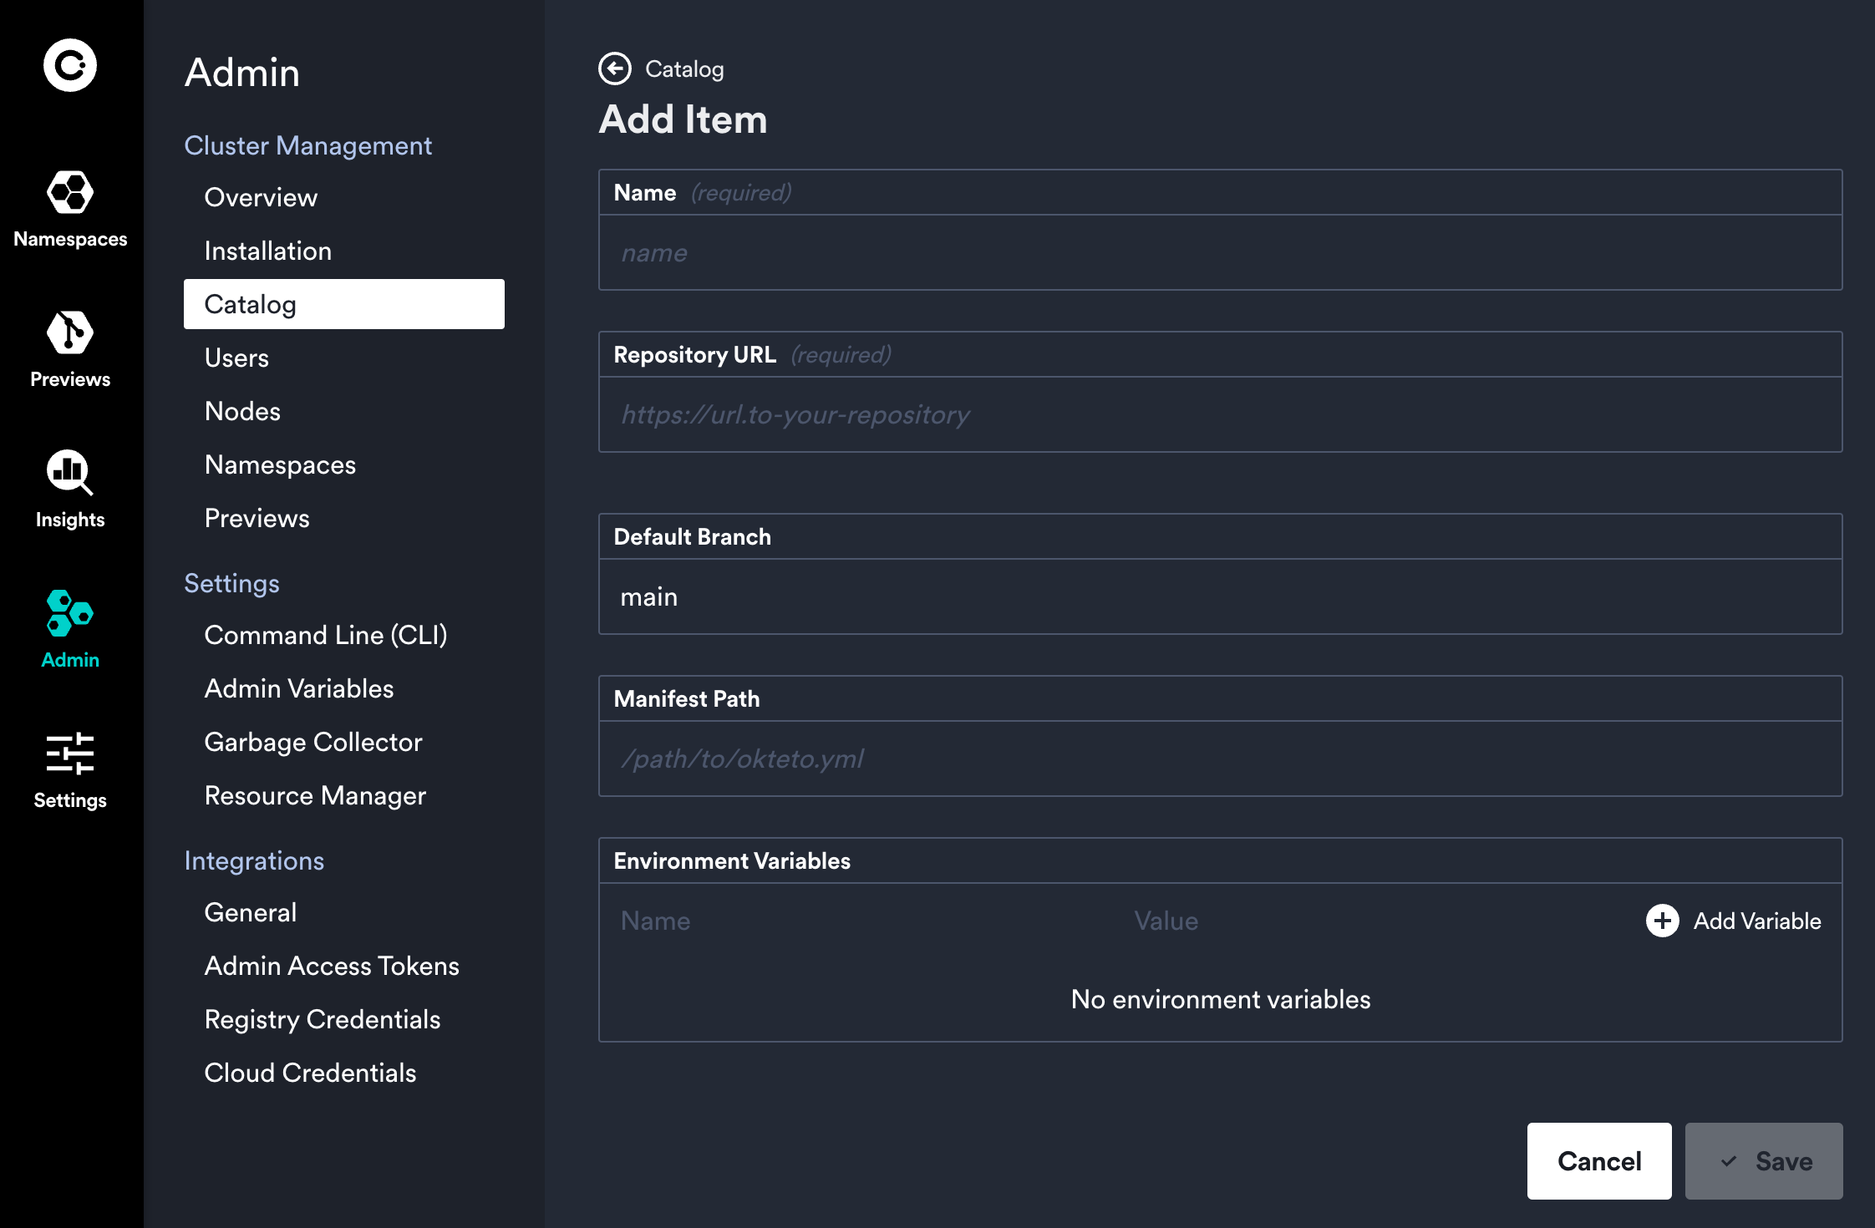Click the Cloud Credentials link
Image resolution: width=1875 pixels, height=1228 pixels.
(310, 1072)
